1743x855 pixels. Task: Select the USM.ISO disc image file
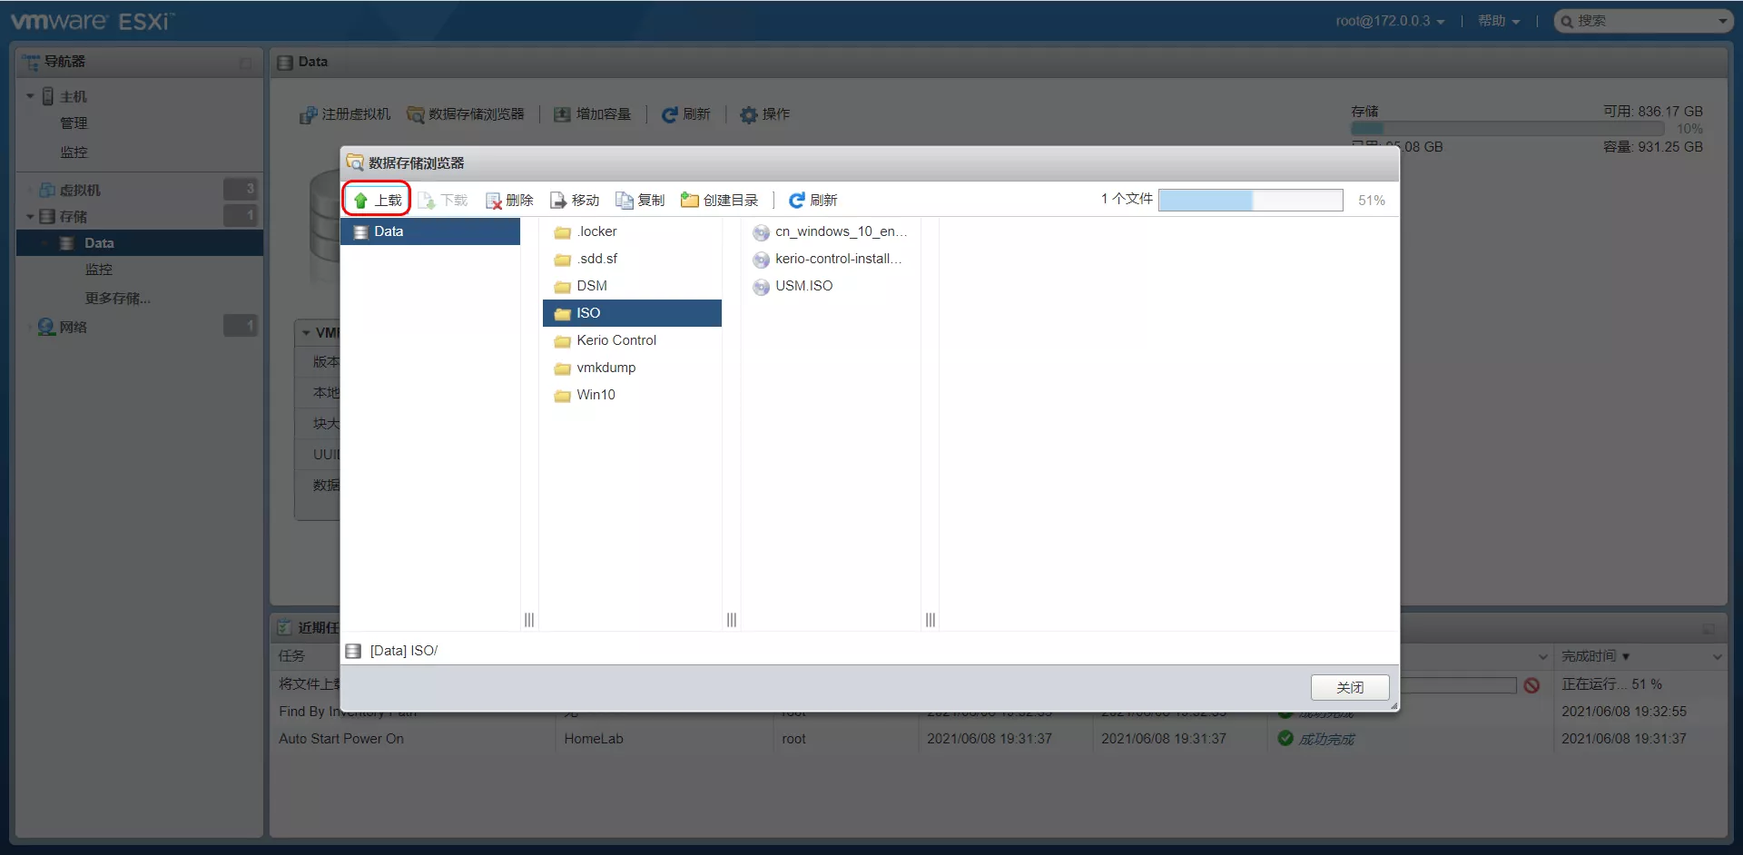pyautogui.click(x=803, y=286)
